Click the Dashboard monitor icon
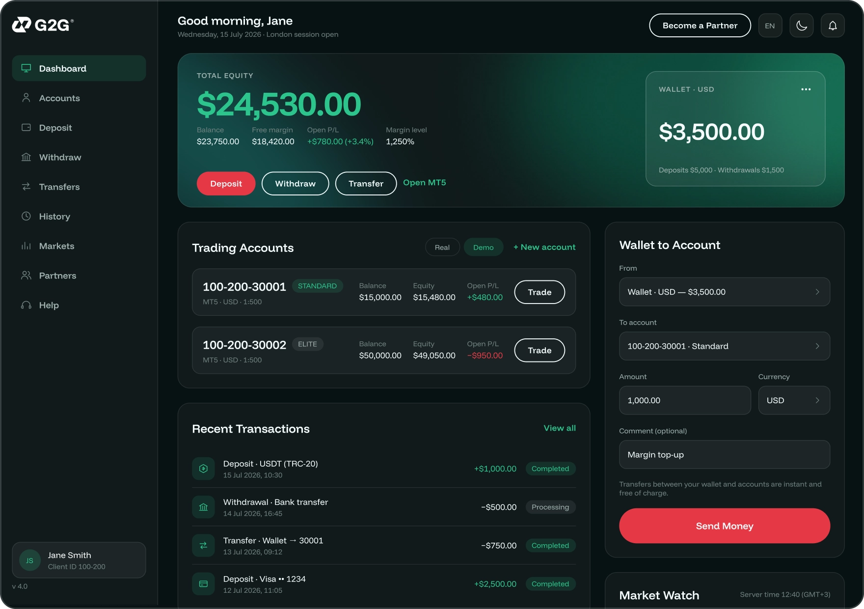This screenshot has width=864, height=609. point(27,68)
